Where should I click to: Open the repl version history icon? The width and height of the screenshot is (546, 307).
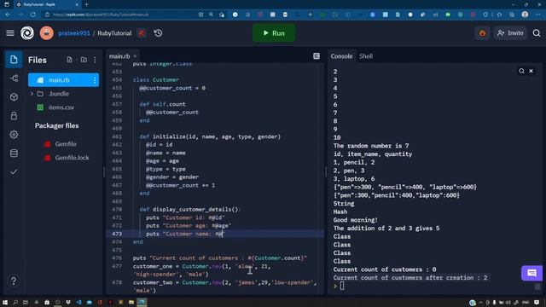point(158,33)
